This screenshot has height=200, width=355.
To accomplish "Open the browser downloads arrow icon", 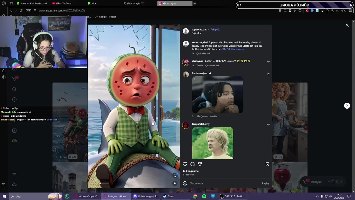I will pyautogui.click(x=337, y=11).
